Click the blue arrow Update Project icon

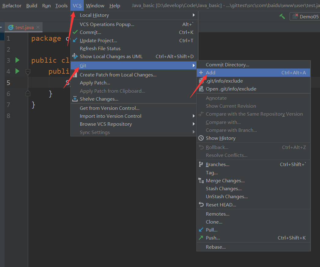[x=75, y=40]
